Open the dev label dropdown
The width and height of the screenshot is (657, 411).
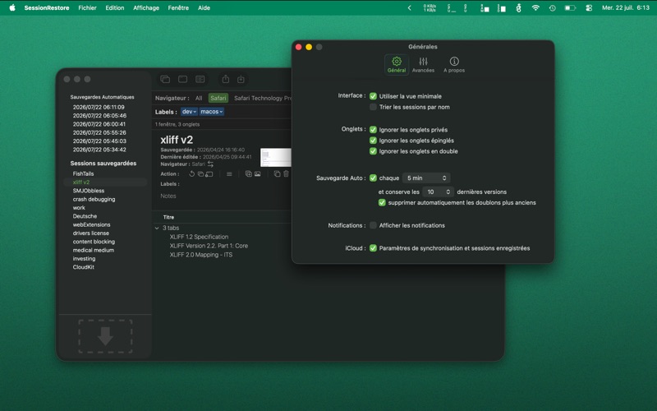189,112
